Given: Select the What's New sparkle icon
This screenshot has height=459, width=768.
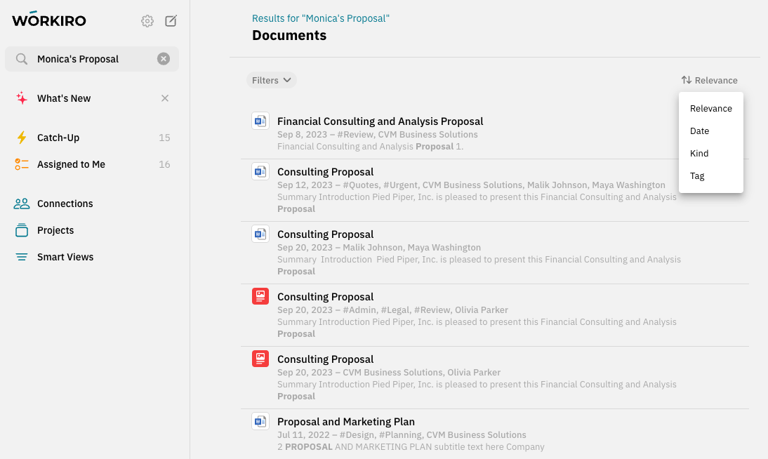Looking at the screenshot, I should [20, 98].
